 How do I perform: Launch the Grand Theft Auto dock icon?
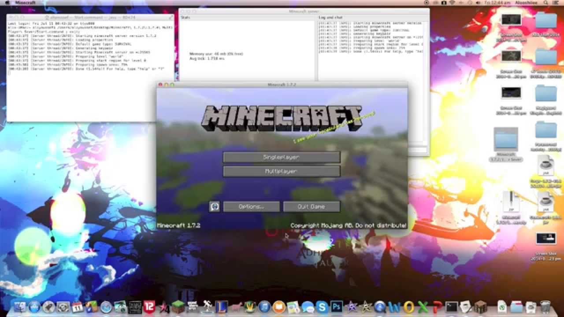pyautogui.click(x=193, y=307)
